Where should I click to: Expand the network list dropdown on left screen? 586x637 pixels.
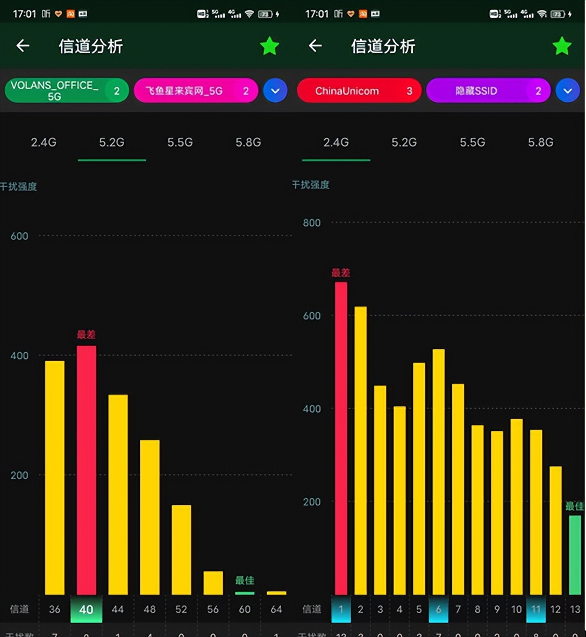click(x=275, y=90)
